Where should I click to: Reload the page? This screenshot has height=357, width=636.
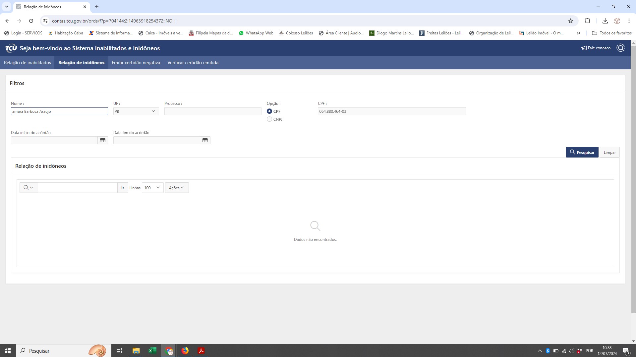pos(31,21)
